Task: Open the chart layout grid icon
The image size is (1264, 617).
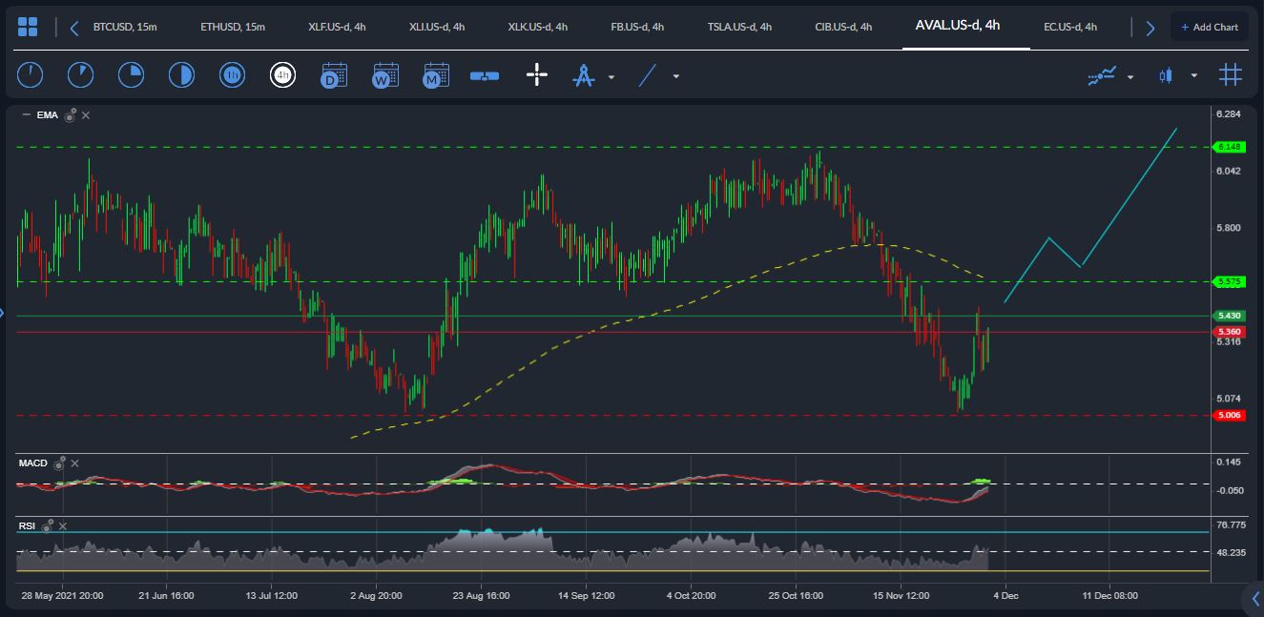Action: (x=29, y=27)
